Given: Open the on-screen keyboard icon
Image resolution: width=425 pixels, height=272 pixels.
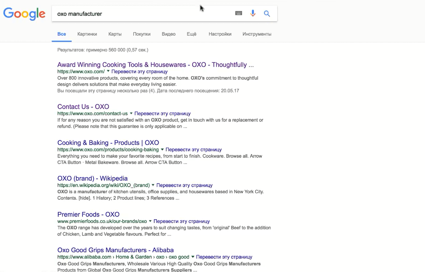Looking at the screenshot, I should [x=239, y=13].
